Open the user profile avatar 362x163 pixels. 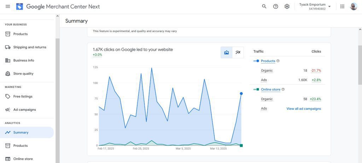[x=354, y=6]
